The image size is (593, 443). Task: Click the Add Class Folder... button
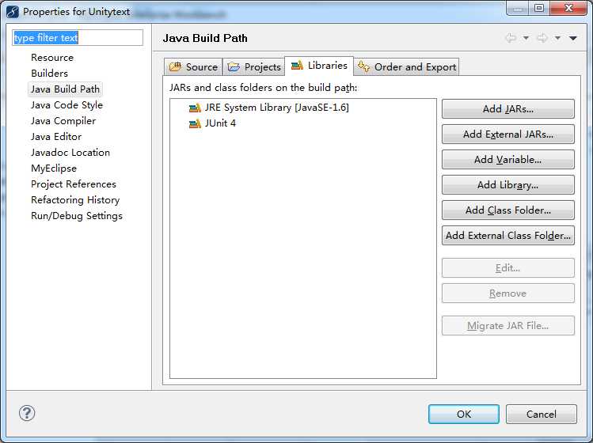point(508,210)
